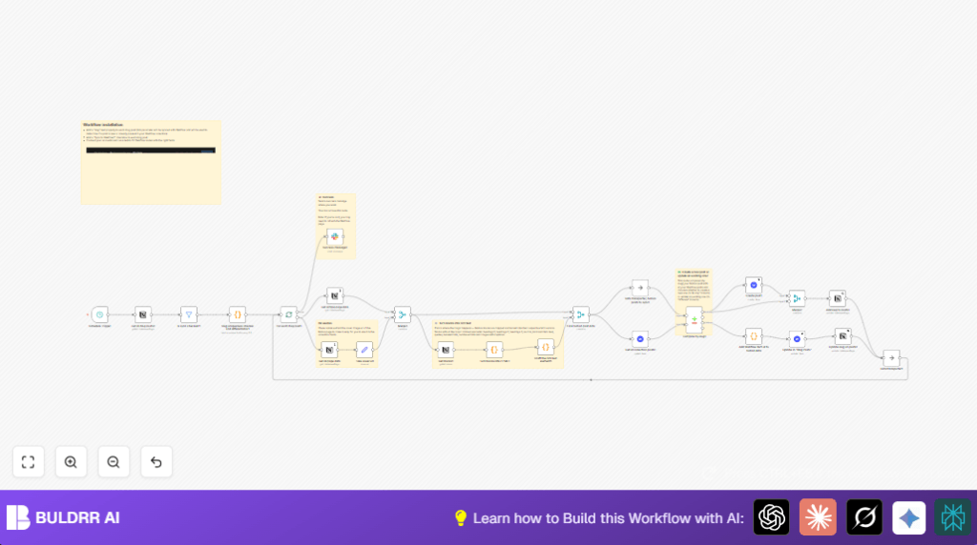Screen dimensions: 977x545
Task: Click the first teal Merge node
Action: [x=403, y=314]
